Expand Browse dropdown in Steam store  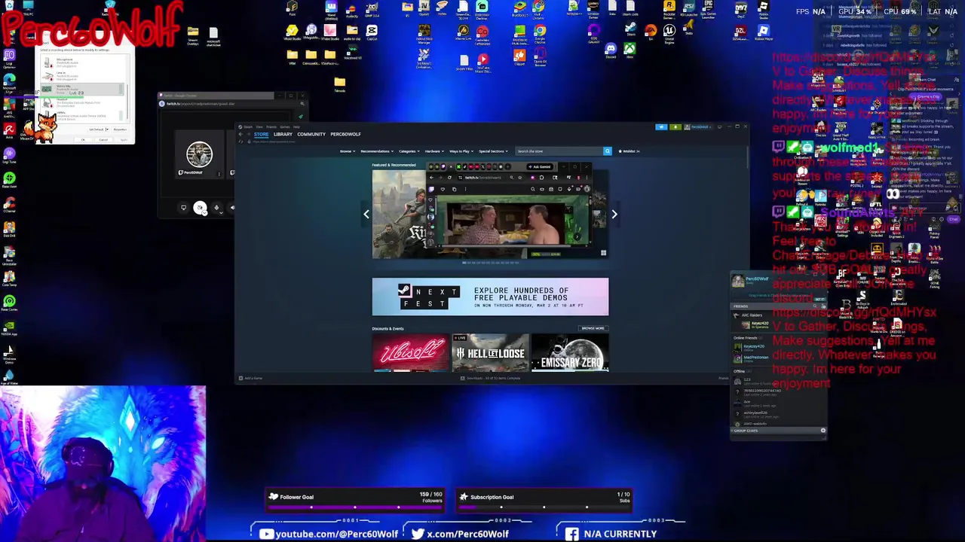pos(348,151)
